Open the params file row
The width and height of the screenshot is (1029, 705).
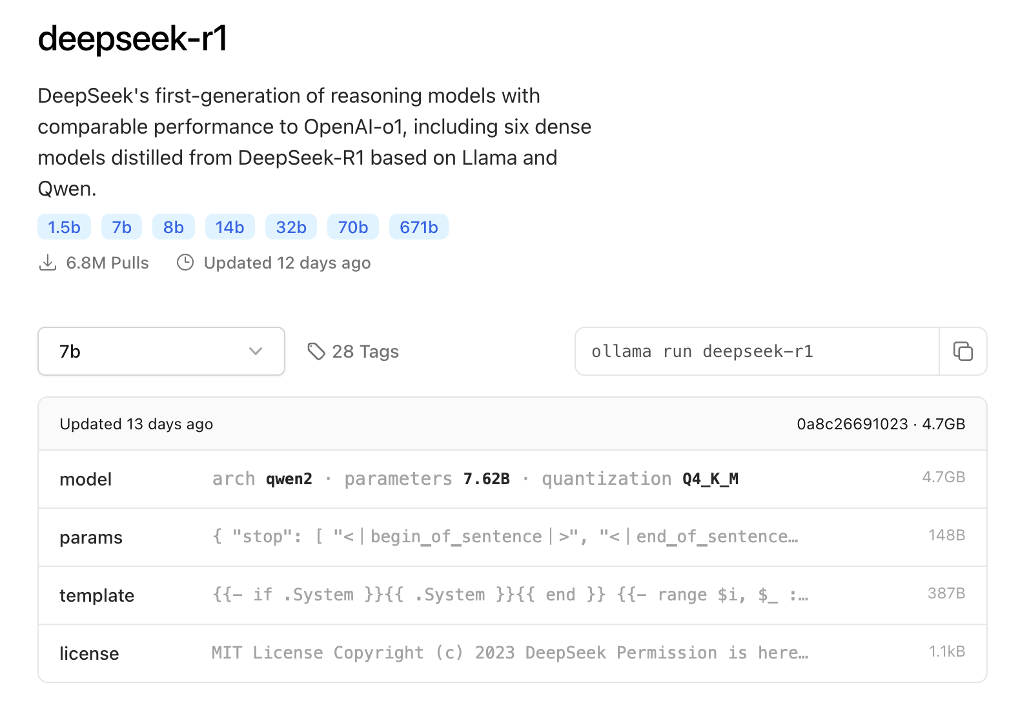[x=512, y=537]
